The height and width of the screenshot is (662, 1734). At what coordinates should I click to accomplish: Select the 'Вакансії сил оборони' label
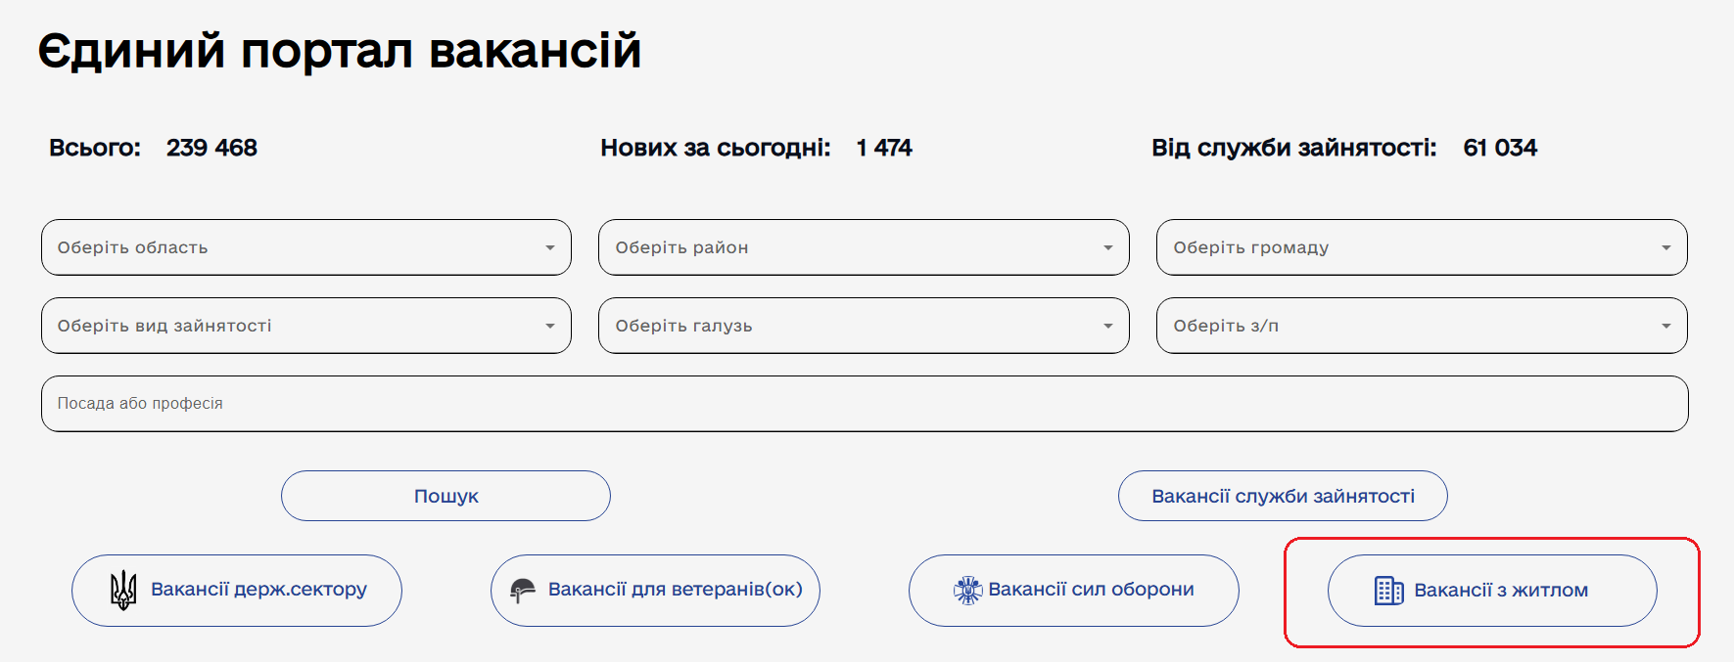[1091, 590]
